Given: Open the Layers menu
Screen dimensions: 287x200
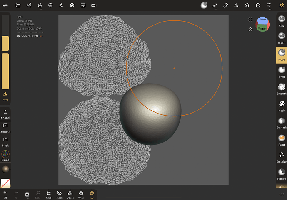Looking at the screenshot, I should pos(247,5).
